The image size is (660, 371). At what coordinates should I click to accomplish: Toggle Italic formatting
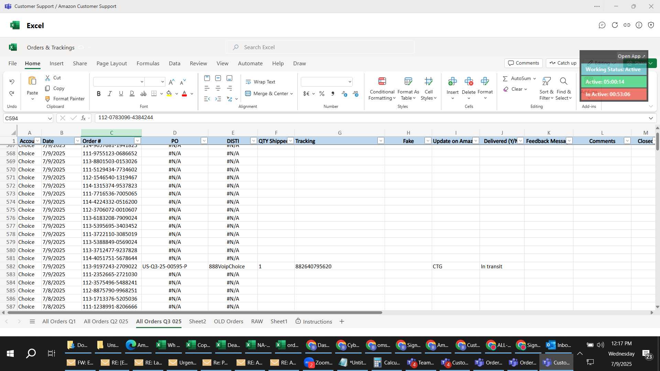tap(110, 93)
